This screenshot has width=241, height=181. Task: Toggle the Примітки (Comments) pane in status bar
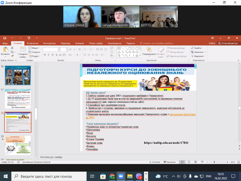pyautogui.click(x=170, y=162)
